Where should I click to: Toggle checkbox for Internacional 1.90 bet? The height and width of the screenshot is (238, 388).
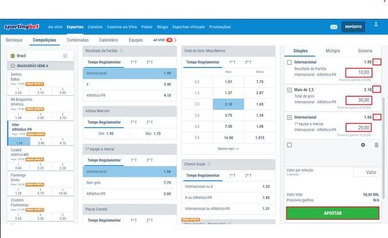point(289,62)
